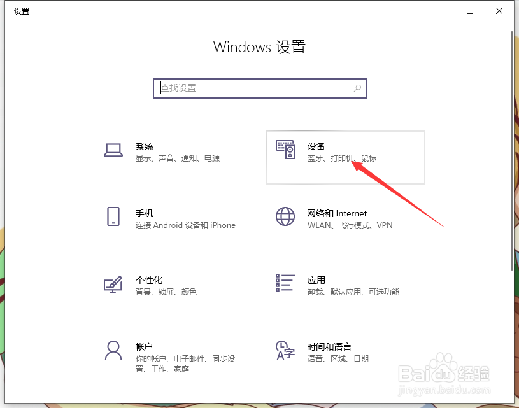
Task: Click the 设置 title bar label
Action: pos(21,11)
